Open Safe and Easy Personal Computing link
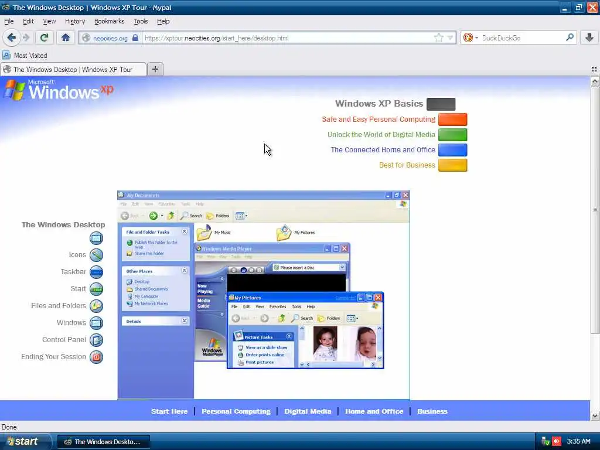 [x=379, y=120]
